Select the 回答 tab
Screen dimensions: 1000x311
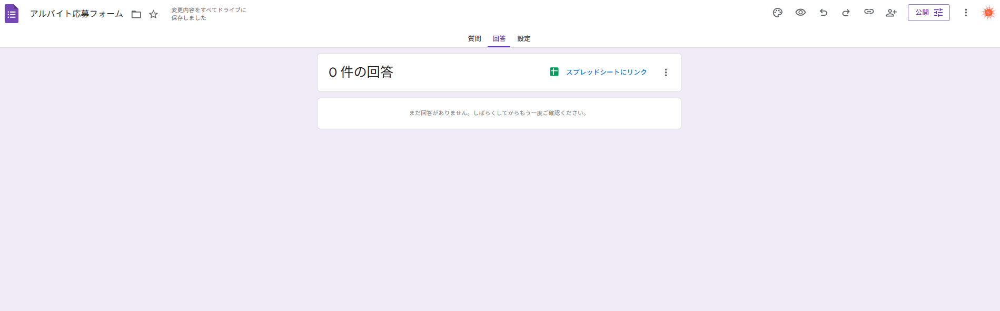click(x=499, y=39)
